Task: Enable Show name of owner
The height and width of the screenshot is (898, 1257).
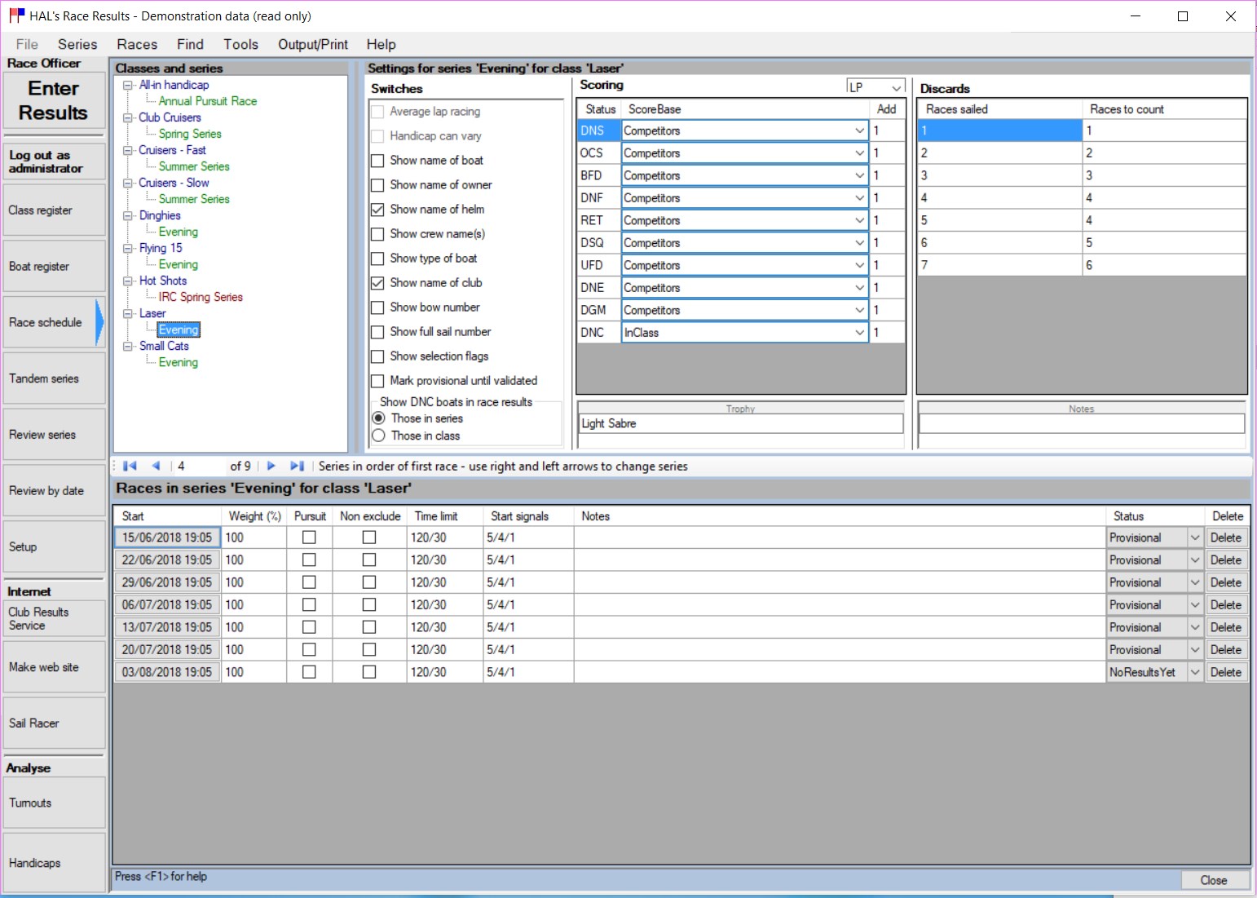Action: [377, 185]
